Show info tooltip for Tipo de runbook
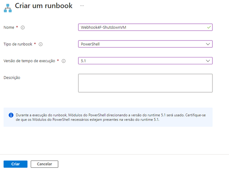229x171 pixels. (x=41, y=44)
